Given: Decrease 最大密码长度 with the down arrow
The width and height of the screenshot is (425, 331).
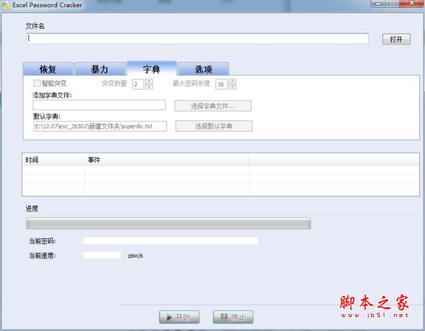Looking at the screenshot, I should click(233, 87).
